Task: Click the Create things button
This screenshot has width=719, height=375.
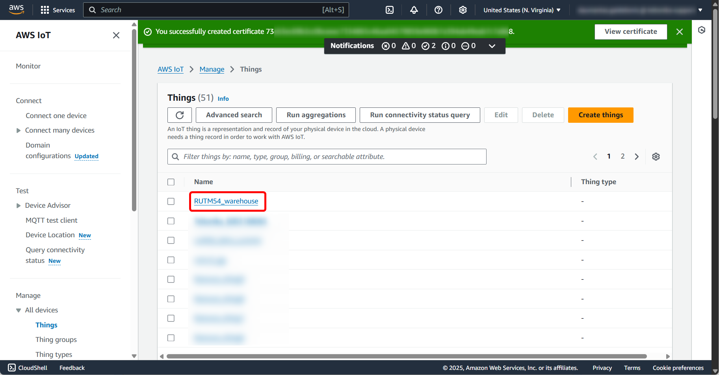Action: 600,115
